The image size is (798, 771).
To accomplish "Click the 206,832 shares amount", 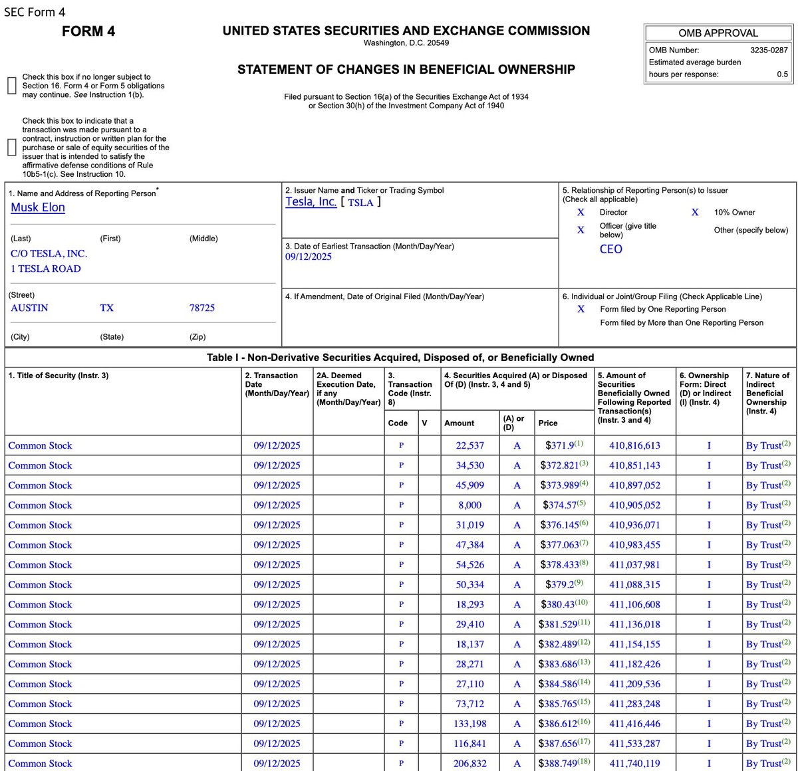I will point(469,764).
